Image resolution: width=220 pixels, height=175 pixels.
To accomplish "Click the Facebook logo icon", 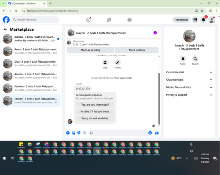I will coord(6,20).
